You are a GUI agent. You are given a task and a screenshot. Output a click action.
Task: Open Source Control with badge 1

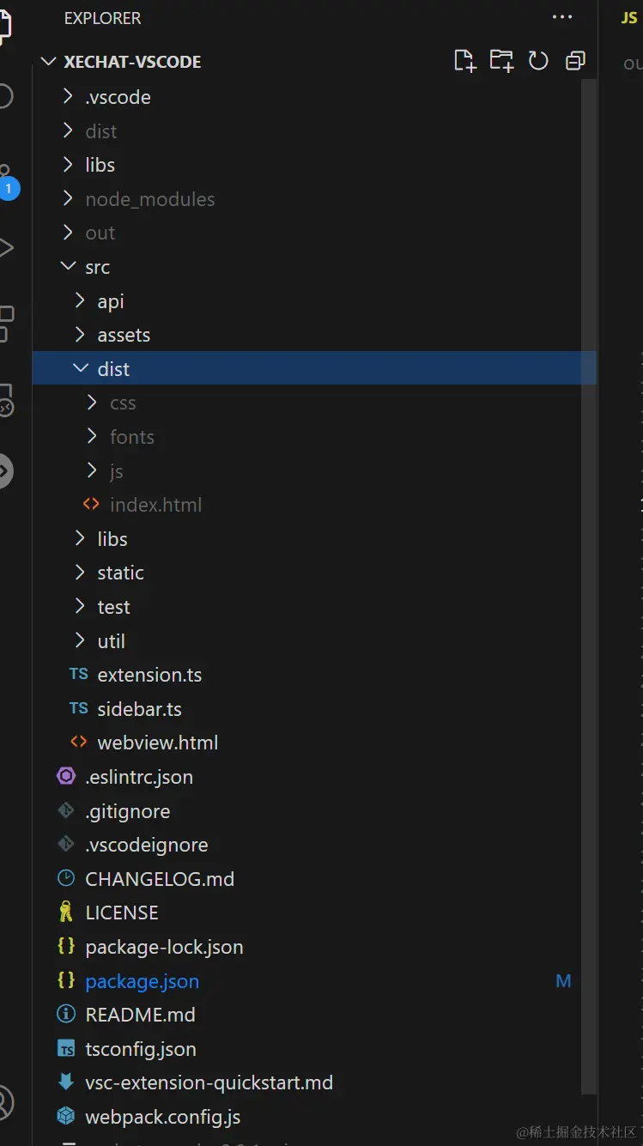point(7,183)
